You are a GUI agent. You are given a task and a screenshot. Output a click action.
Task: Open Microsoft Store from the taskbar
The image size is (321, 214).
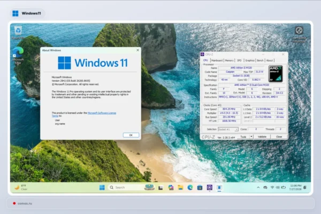coord(200,188)
